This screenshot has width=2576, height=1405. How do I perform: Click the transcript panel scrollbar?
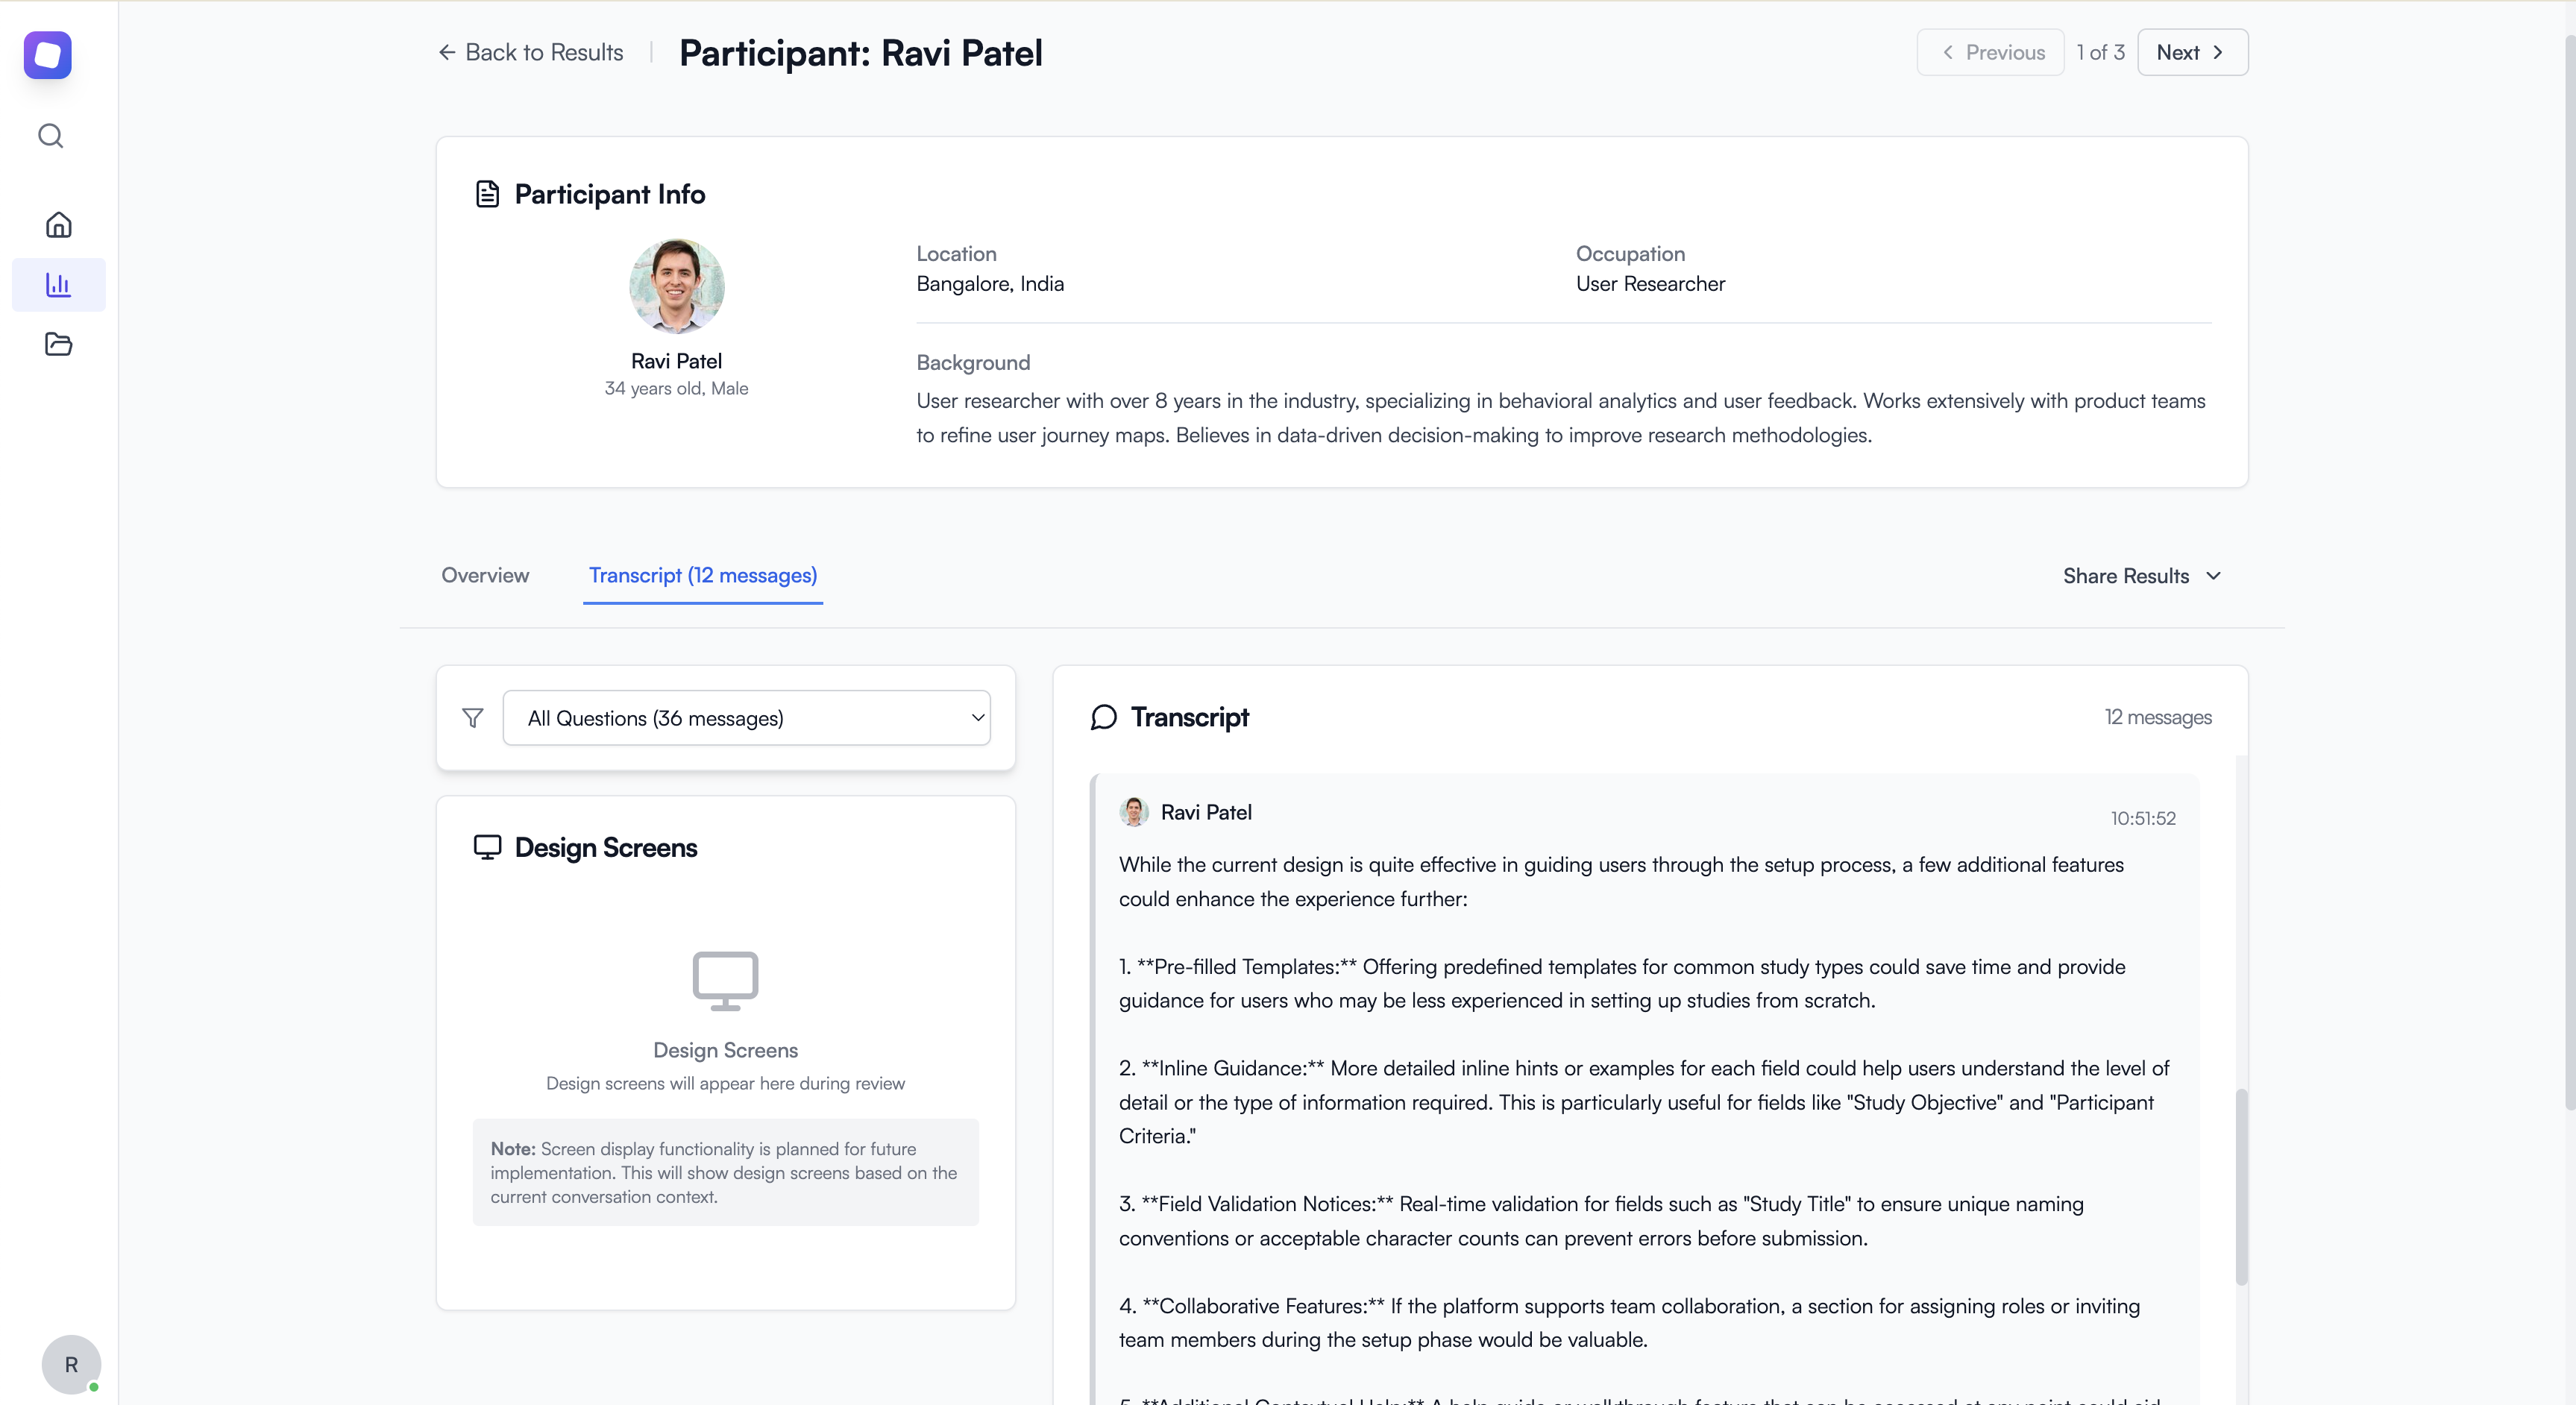click(x=2241, y=1187)
